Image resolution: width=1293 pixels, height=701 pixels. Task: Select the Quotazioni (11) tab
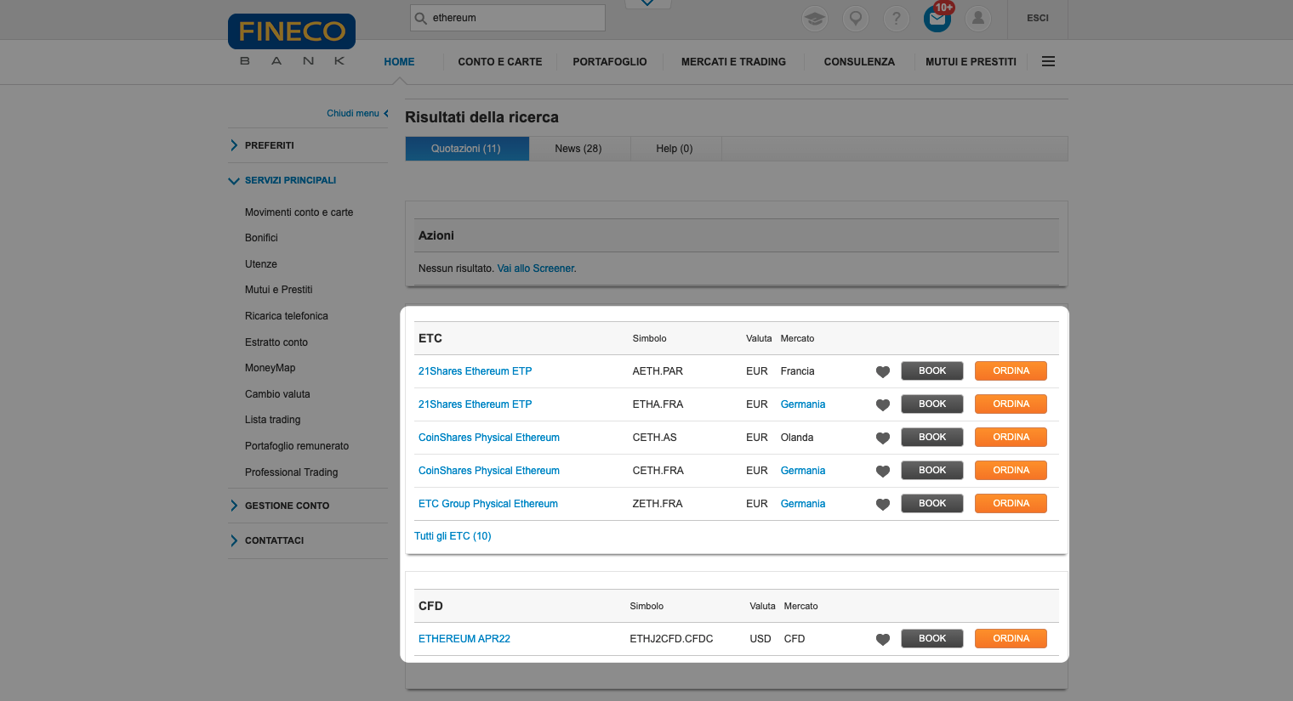pyautogui.click(x=467, y=149)
